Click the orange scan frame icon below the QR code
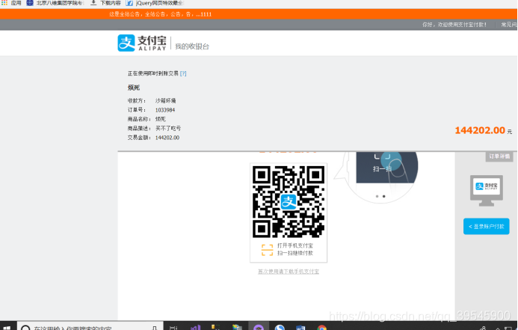Viewport: 518px width, 330px height. pos(268,250)
